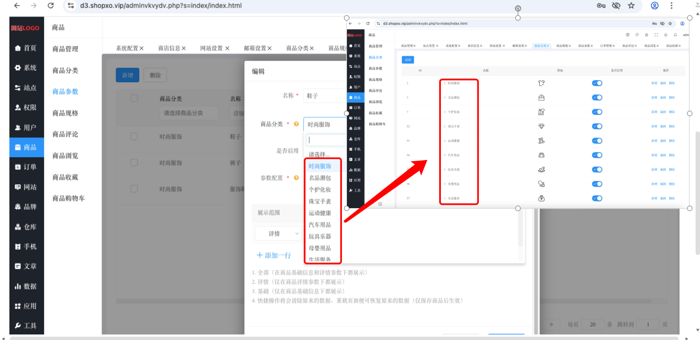
Task: Expand the 个护化妆 row in inset window
Action: 445,112
